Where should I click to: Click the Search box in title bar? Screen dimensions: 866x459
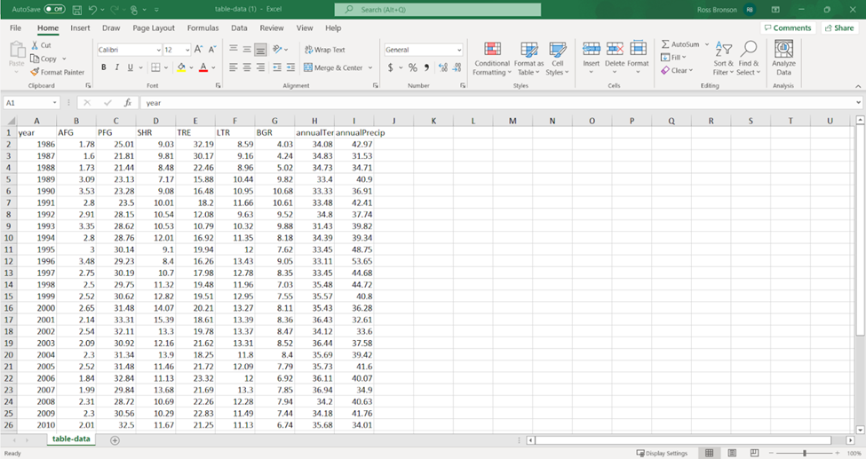[x=437, y=10]
